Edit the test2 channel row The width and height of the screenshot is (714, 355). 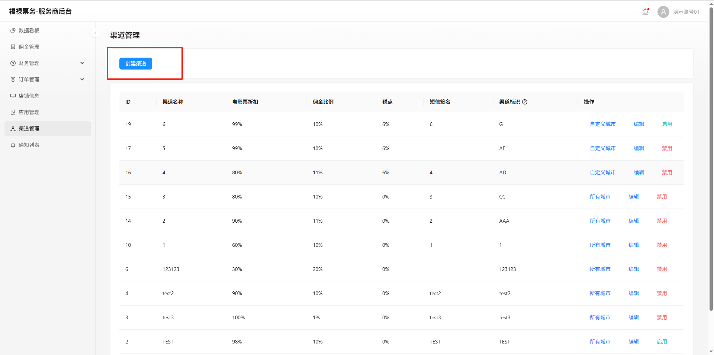coord(633,293)
